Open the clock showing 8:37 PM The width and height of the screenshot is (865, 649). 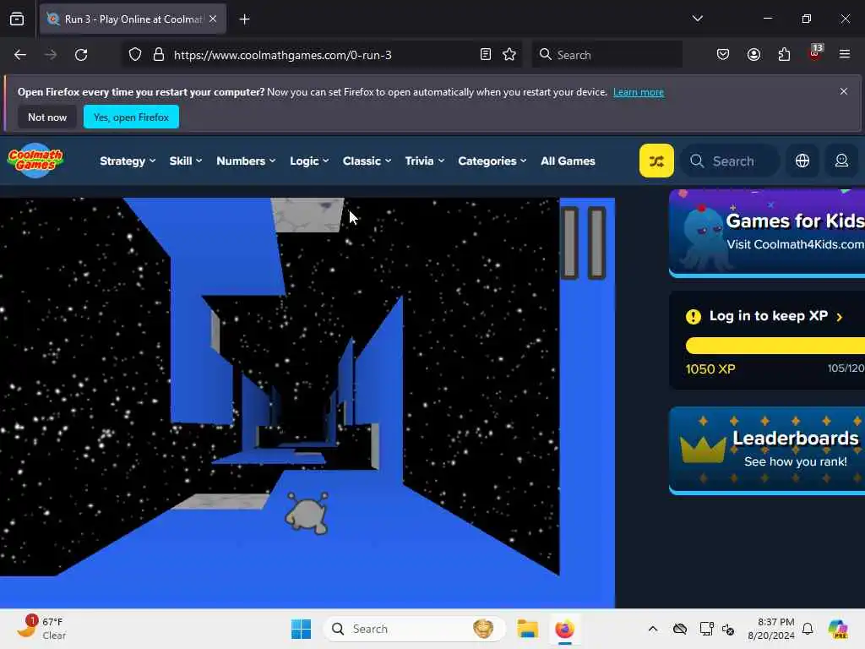pyautogui.click(x=771, y=629)
